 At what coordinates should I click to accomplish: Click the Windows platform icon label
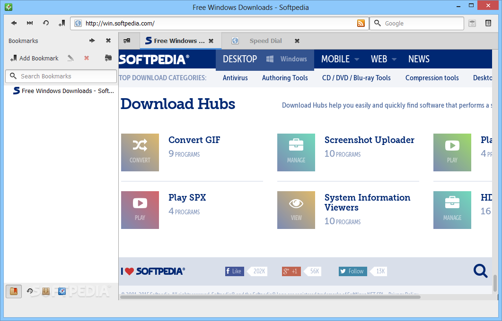tap(287, 59)
